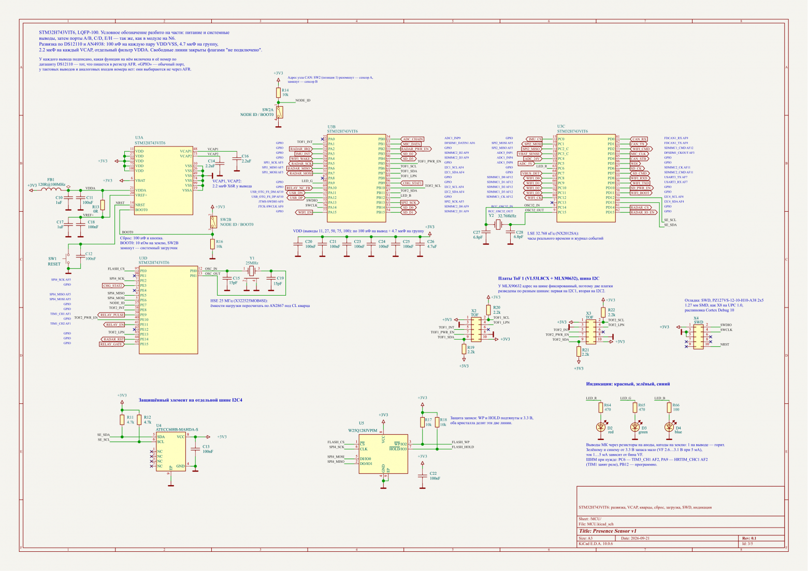Viewport: 808px width, 571px height.
Task: Click the ferrite bead FB1 symbol
Action: point(50,190)
